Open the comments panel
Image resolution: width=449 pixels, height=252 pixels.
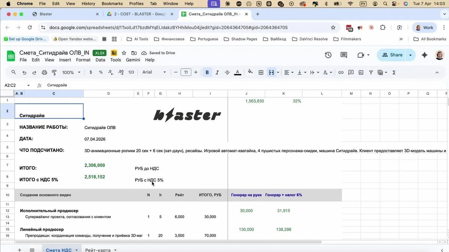pos(343,55)
